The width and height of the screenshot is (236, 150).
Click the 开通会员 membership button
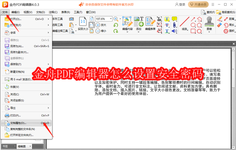coord(198,4)
